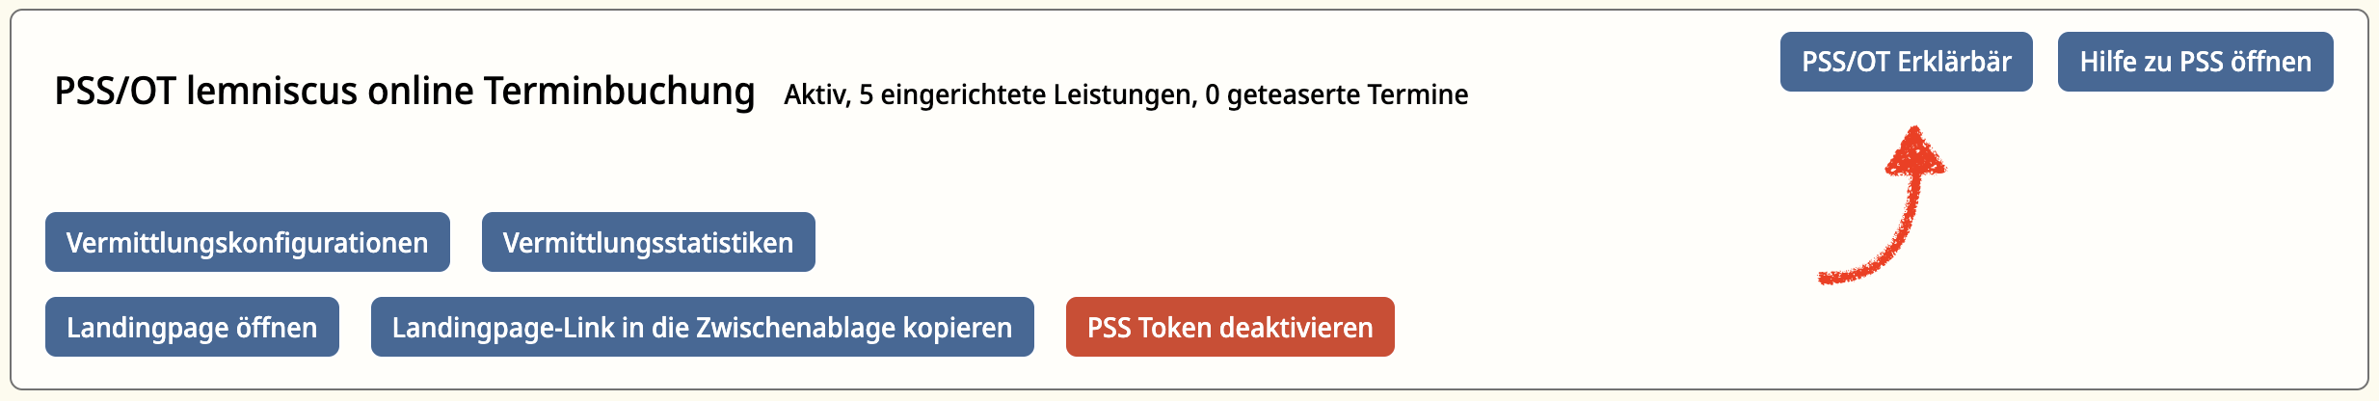
Task: Click the word lemniscus in the title
Action: pos(272,93)
